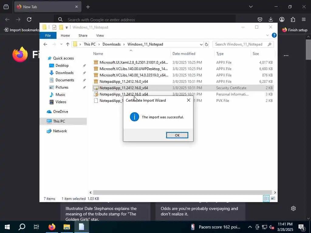Sort files by Date modified column
Viewport: 311px width, 233px height.
pos(192,53)
